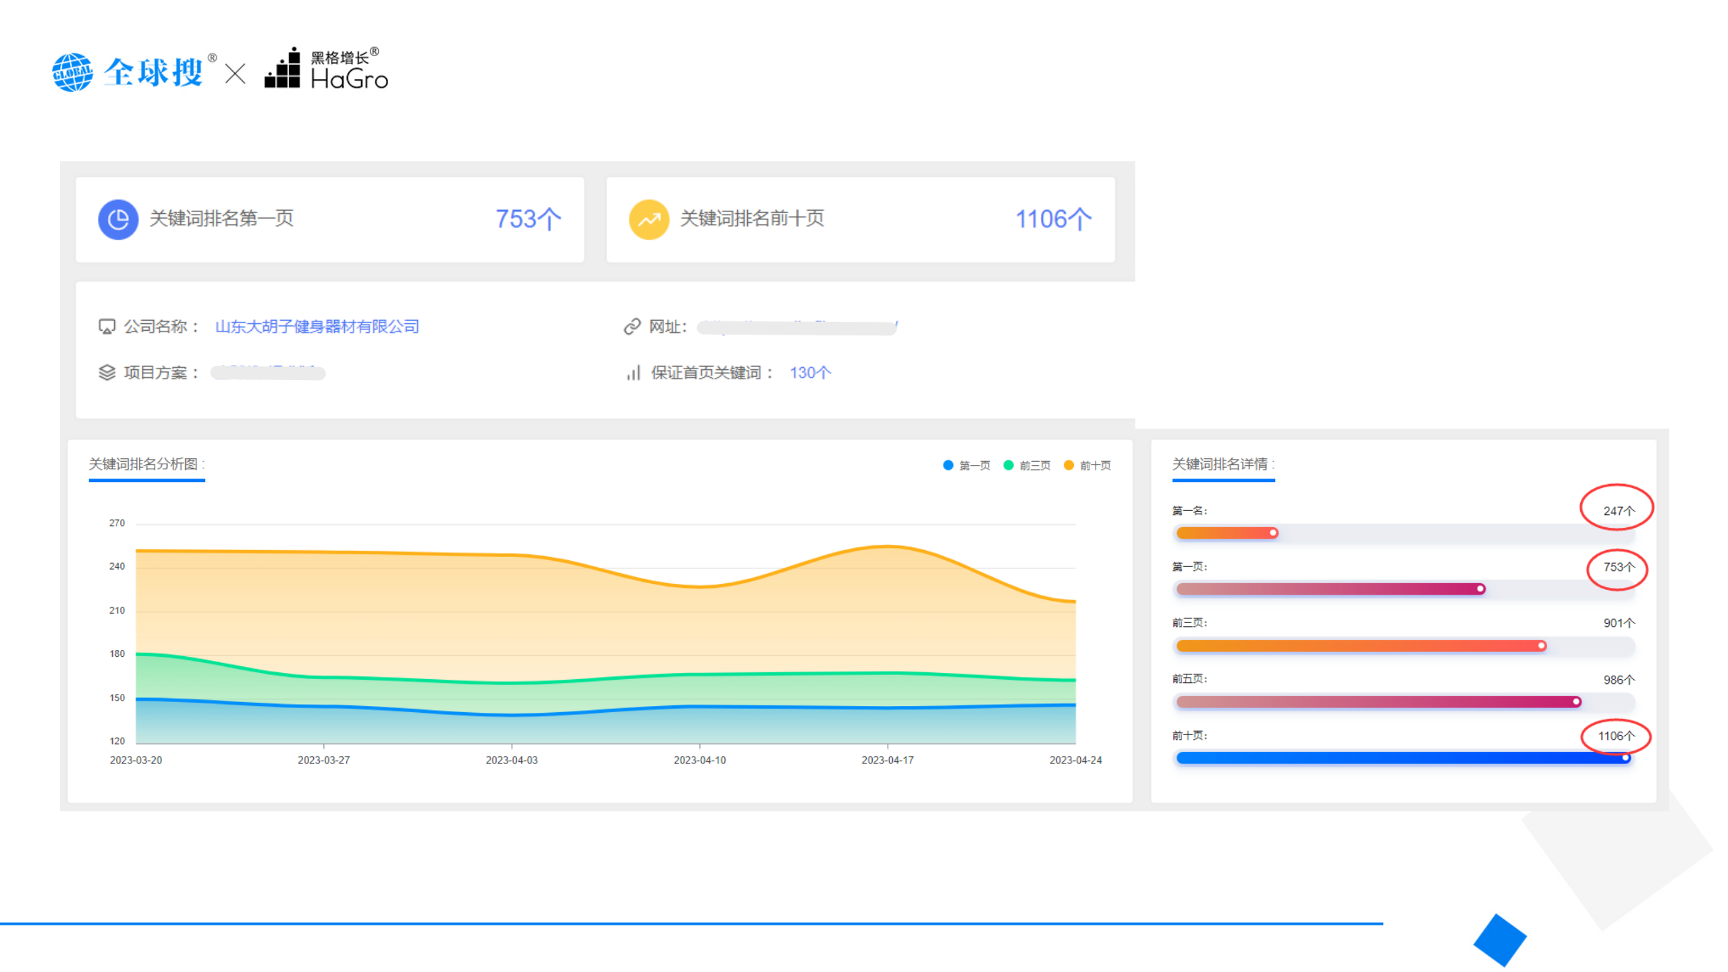Click the blue pie-chart icon beside 关键词排名第一页
The image size is (1728, 972).
[x=118, y=219]
